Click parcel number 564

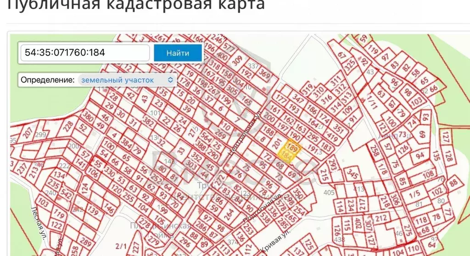(x=207, y=137)
